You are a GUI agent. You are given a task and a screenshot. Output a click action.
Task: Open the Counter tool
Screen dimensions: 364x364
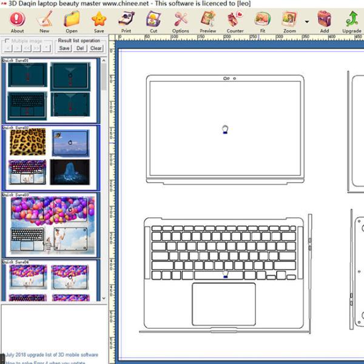point(235,21)
